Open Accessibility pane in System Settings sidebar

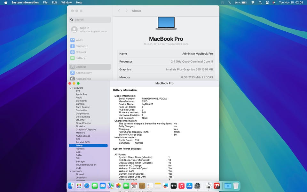click(90, 73)
